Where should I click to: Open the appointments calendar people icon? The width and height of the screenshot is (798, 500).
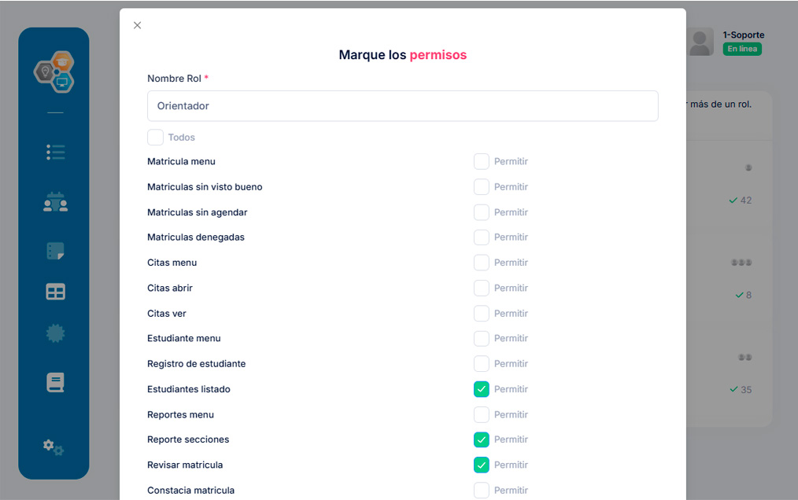pyautogui.click(x=55, y=202)
